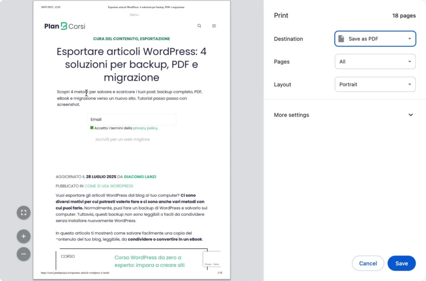Click the reCAPTCHA Privacy - Terms badge
Screen dimensions: 426x281
click(x=212, y=259)
